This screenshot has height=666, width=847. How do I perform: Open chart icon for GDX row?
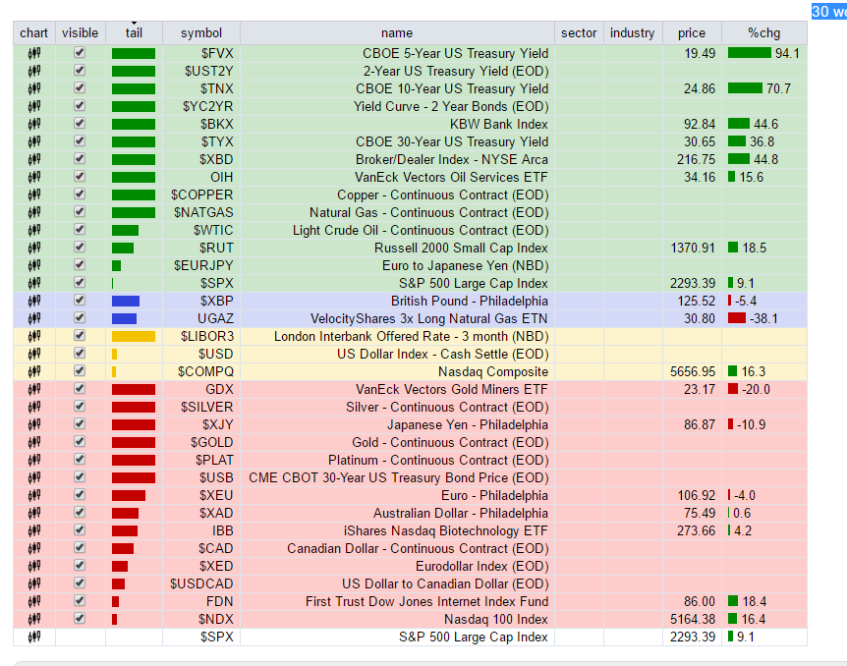[34, 390]
